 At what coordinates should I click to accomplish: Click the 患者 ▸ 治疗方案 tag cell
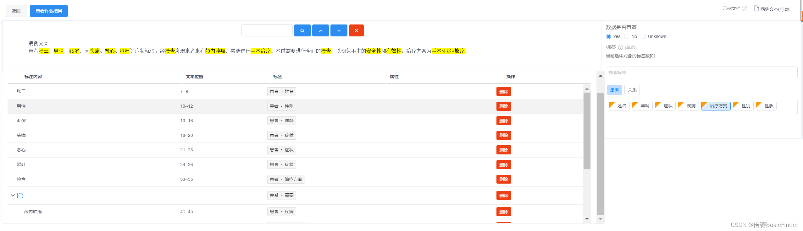click(x=286, y=179)
